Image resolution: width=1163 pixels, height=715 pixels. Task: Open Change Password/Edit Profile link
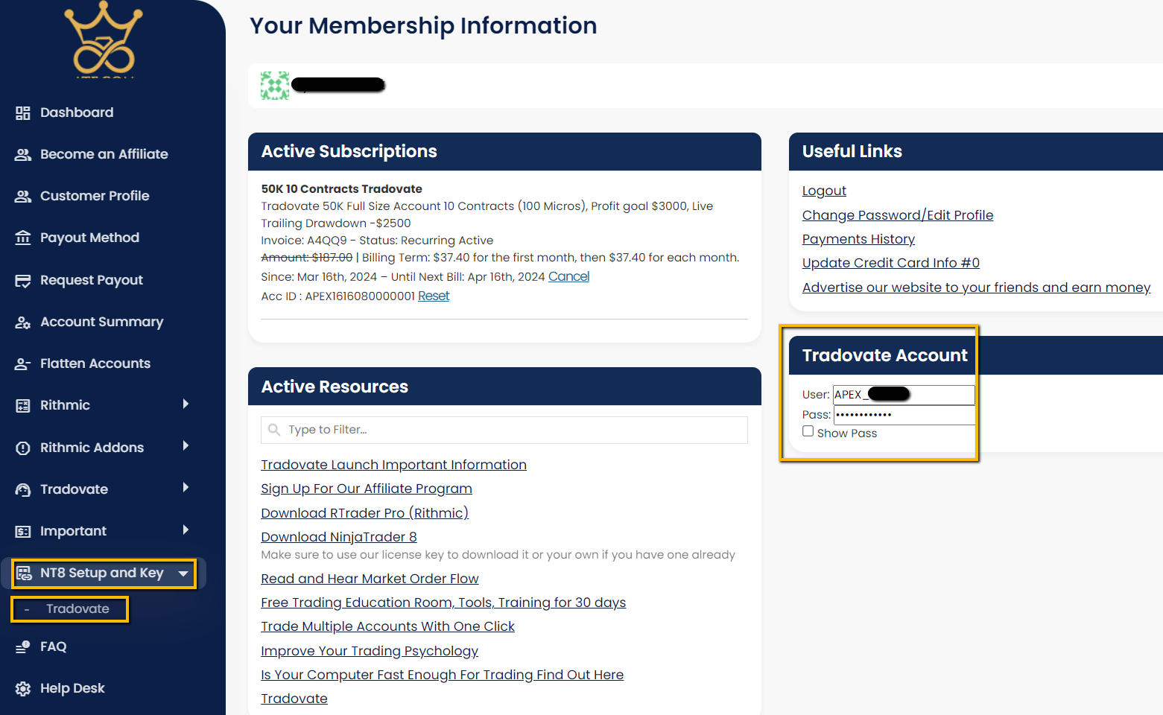coord(898,215)
